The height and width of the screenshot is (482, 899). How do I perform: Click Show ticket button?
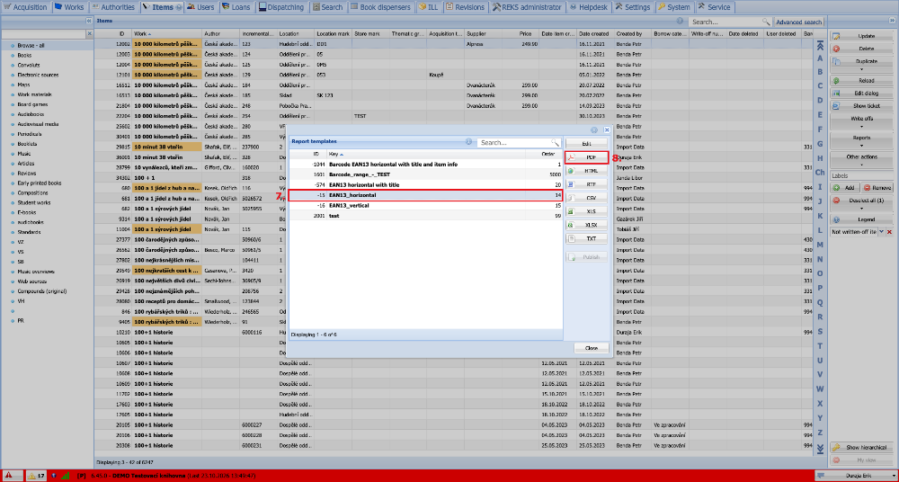tap(862, 105)
